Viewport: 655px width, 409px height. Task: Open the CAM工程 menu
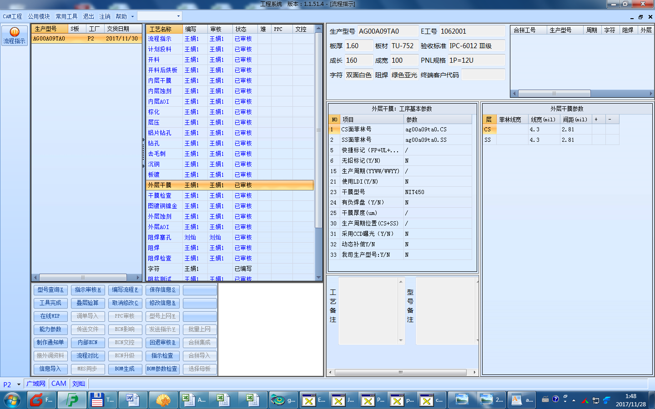pyautogui.click(x=12, y=16)
